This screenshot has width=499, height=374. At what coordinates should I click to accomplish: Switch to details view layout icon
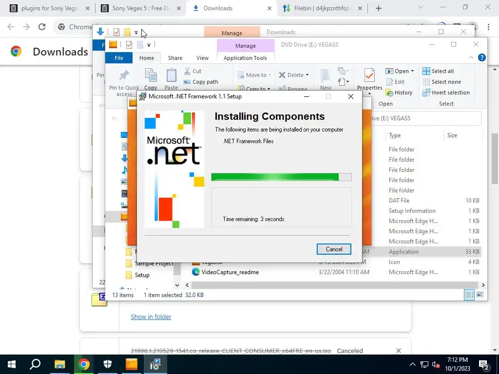point(469,295)
